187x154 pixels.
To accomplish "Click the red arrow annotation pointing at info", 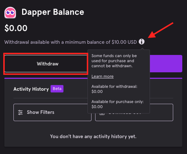I will [x=160, y=30].
